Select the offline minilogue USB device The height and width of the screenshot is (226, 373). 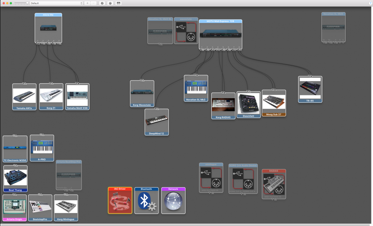pos(211,178)
